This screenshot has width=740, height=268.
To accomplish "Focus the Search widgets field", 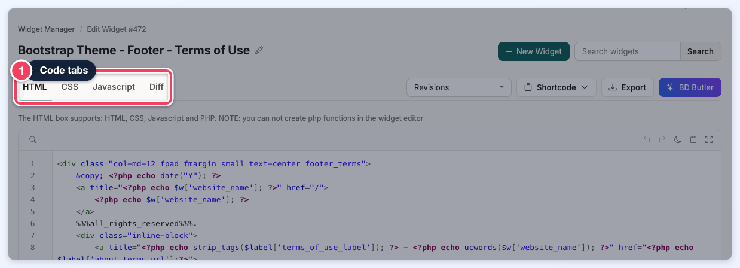I will (628, 51).
